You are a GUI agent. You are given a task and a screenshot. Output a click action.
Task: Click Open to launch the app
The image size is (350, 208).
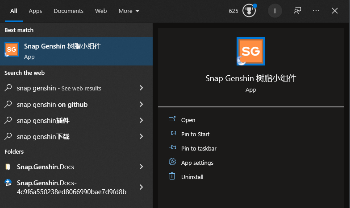click(x=188, y=120)
